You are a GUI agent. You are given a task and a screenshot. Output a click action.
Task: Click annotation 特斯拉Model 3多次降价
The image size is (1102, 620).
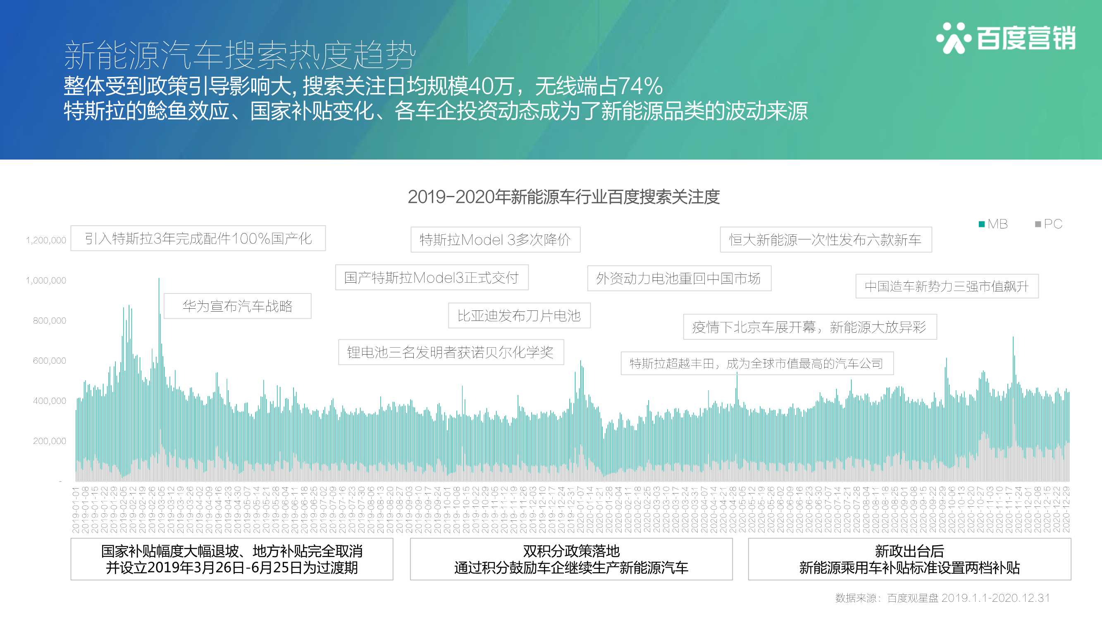pos(495,240)
